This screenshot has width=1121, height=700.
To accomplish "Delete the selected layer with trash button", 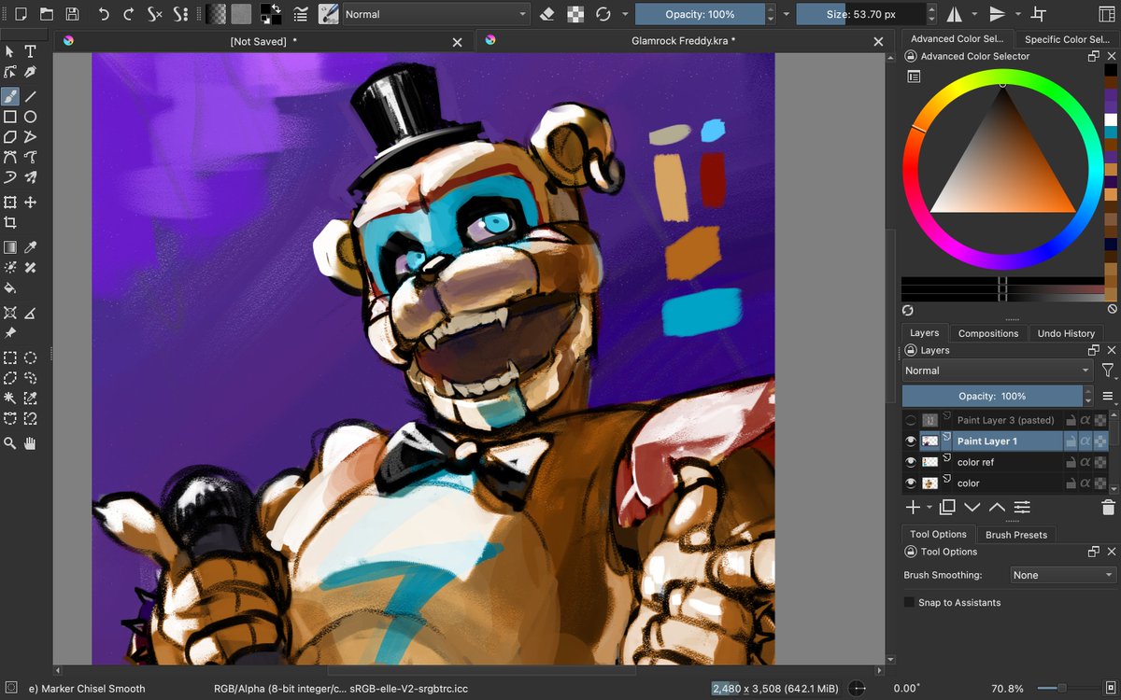I will point(1107,507).
